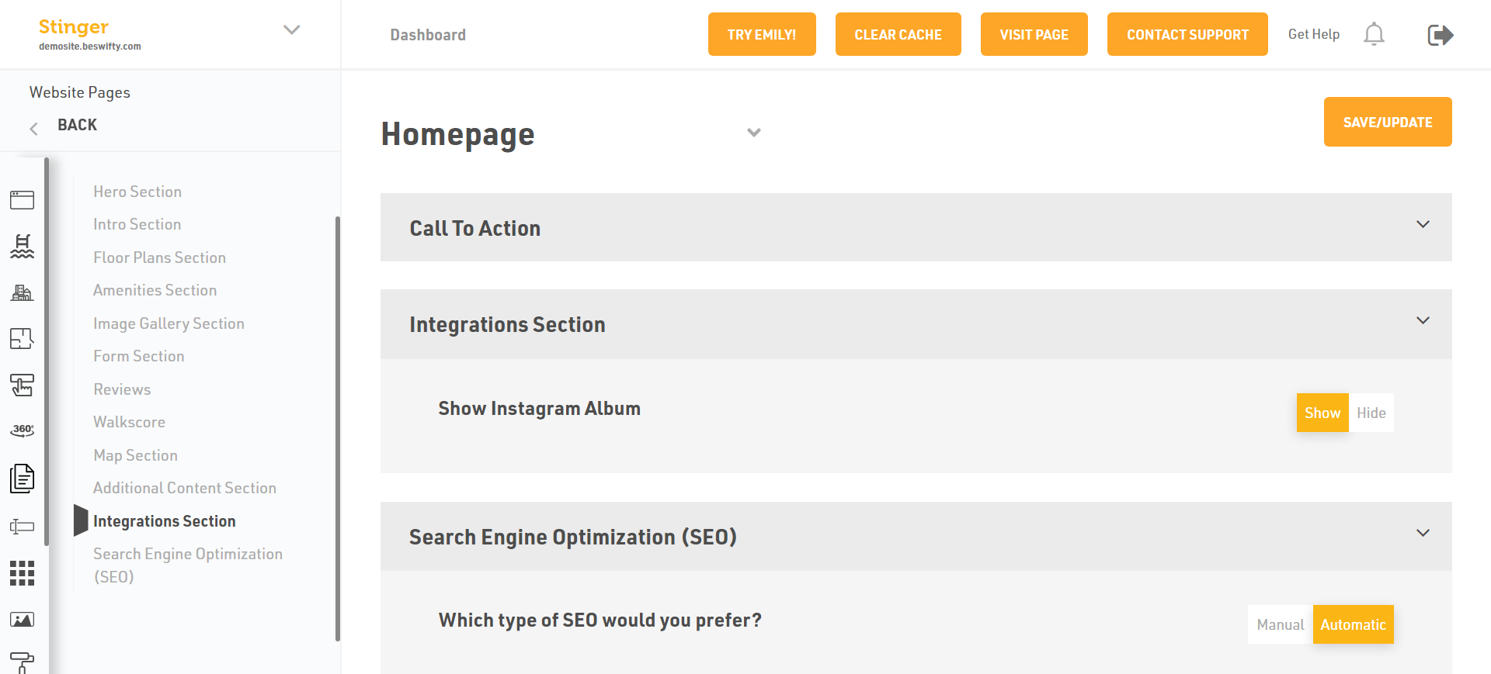Click the documents pages icon
1491x674 pixels.
click(22, 479)
